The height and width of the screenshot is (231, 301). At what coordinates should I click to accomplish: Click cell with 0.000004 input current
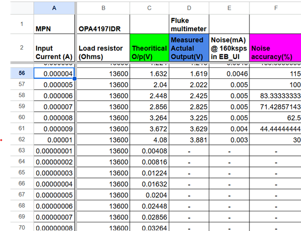coord(54,73)
